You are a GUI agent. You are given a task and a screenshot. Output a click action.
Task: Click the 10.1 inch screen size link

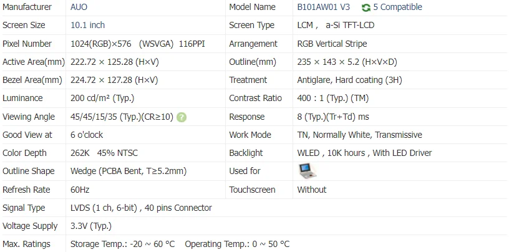[88, 26]
